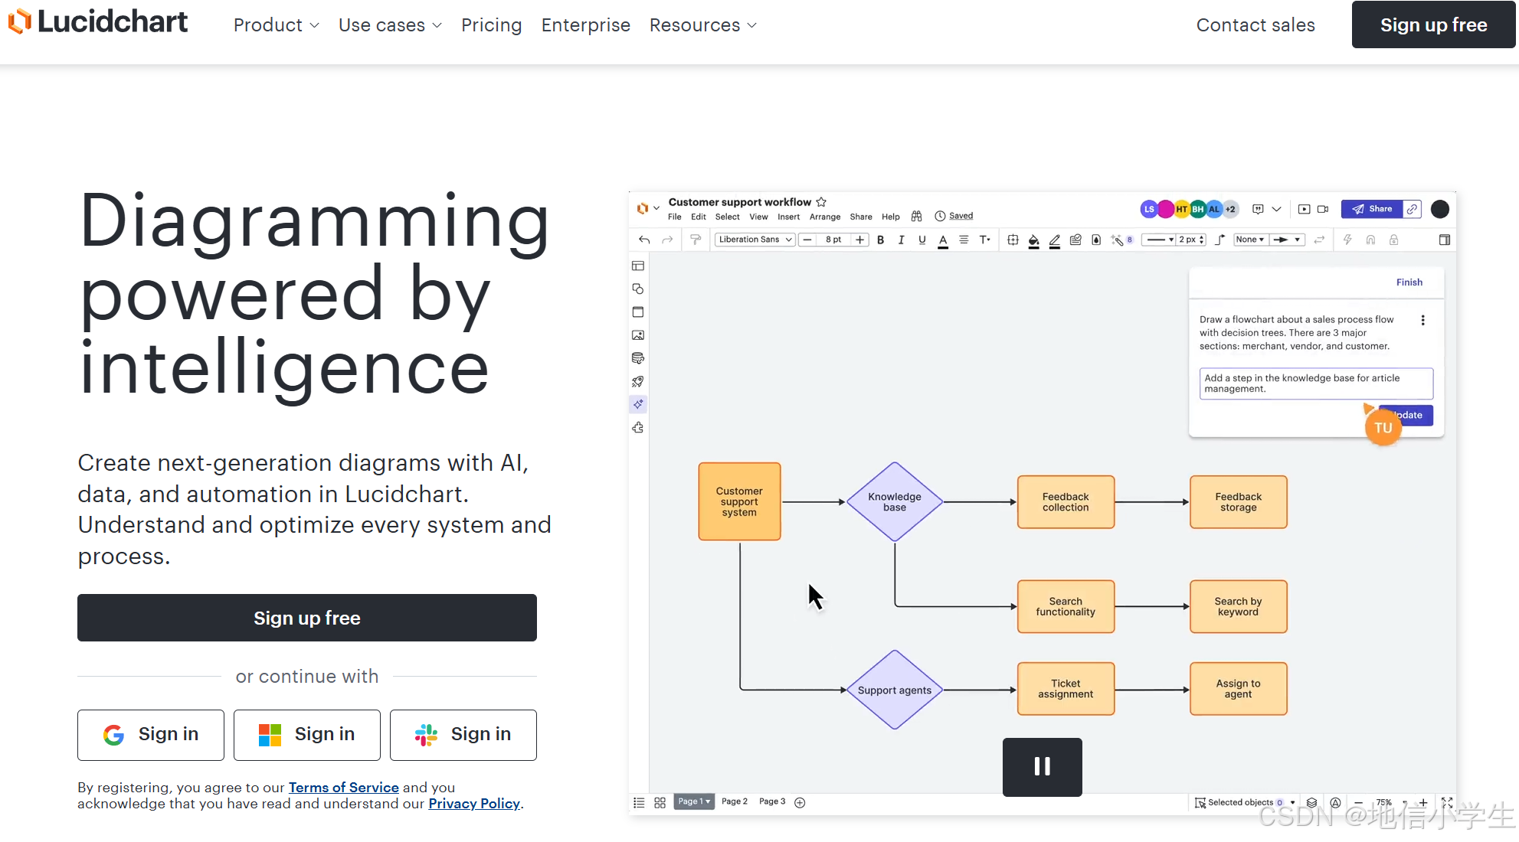Expand the Product dropdown menu
Image resolution: width=1519 pixels, height=842 pixels.
[276, 25]
